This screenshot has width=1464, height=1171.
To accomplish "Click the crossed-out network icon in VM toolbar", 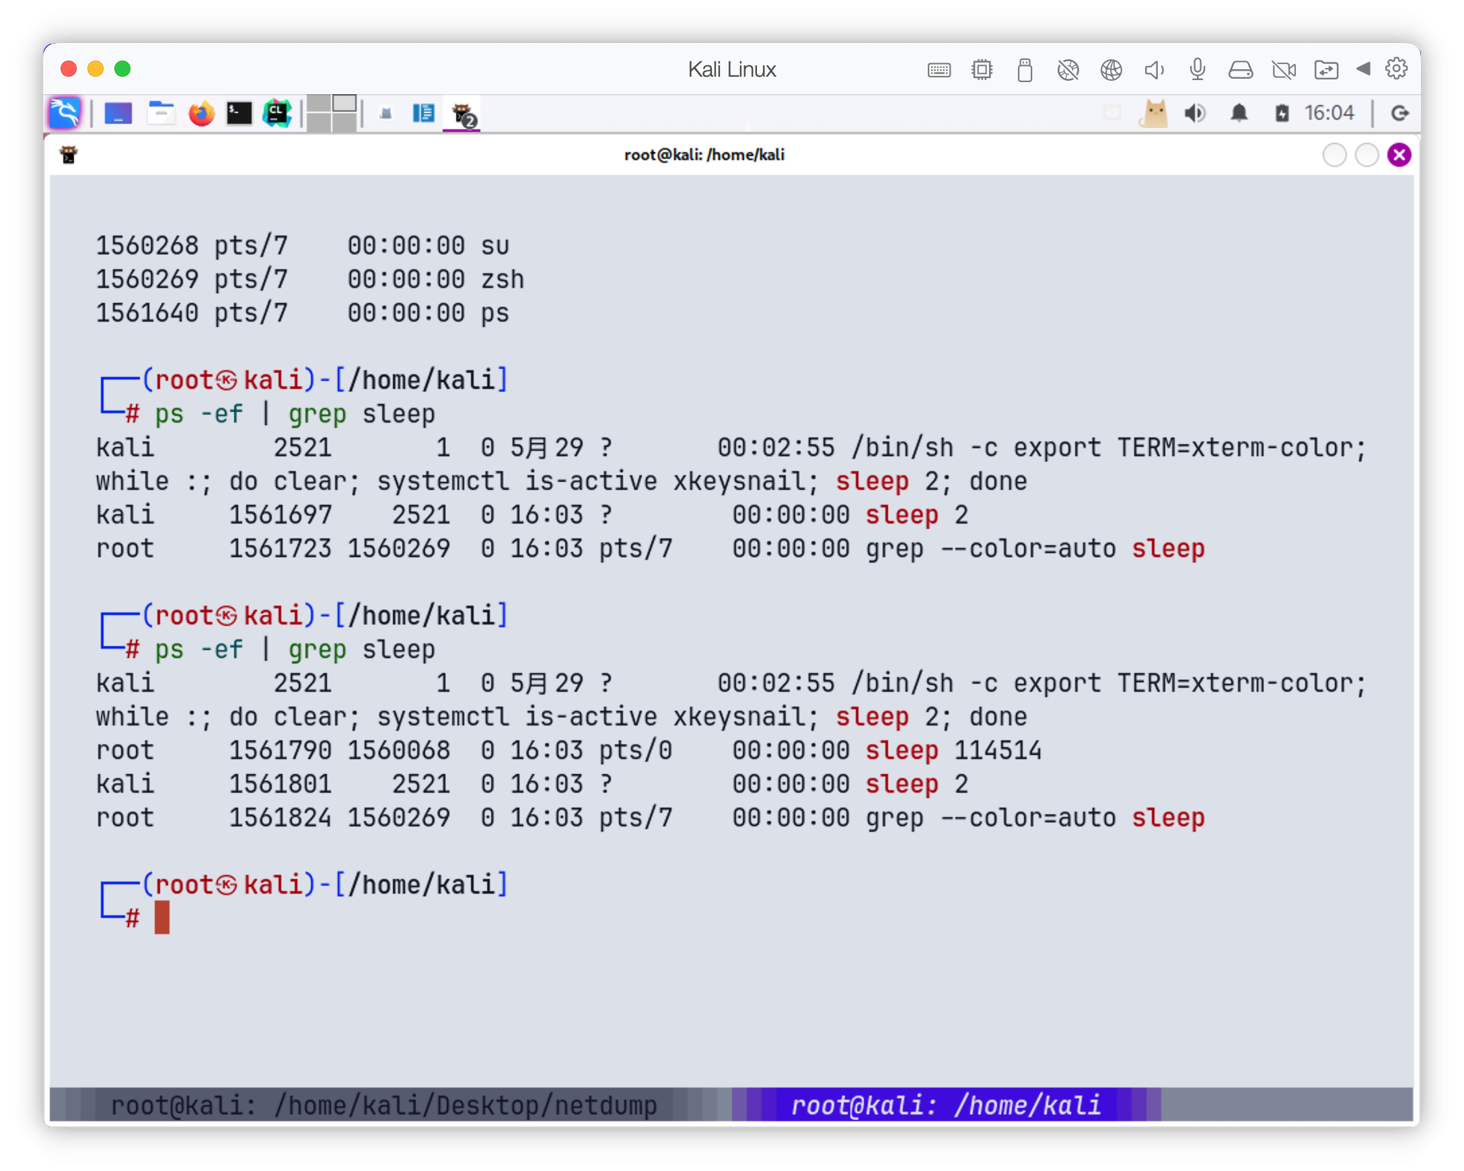I will pyautogui.click(x=1068, y=69).
